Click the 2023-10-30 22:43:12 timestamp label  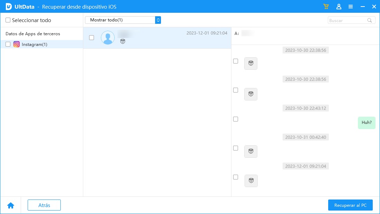pyautogui.click(x=306, y=108)
